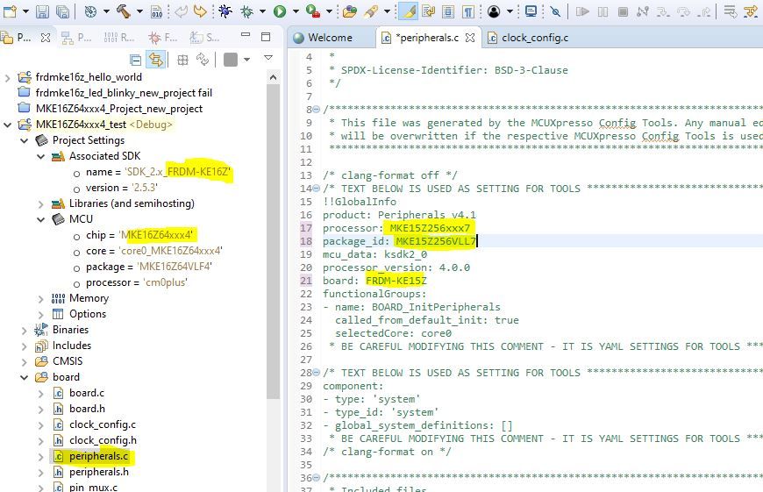Save the current file

pos(42,11)
